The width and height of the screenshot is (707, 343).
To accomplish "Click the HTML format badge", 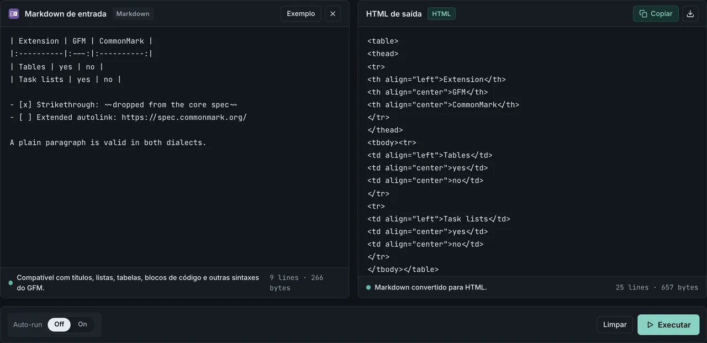I will coord(441,14).
